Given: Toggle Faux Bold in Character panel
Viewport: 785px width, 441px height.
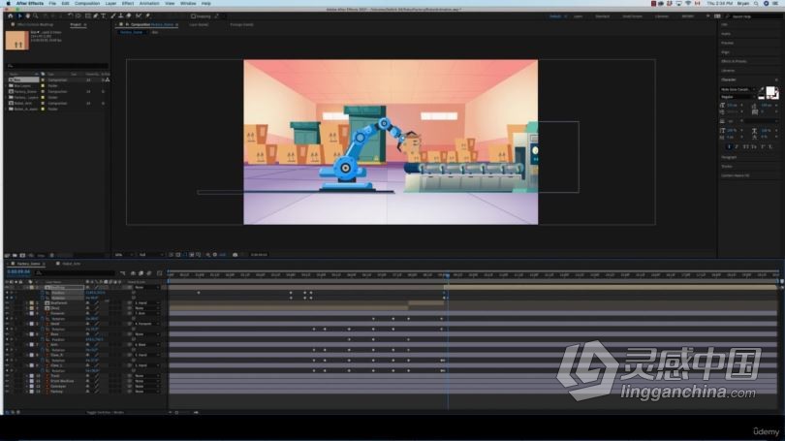Looking at the screenshot, I should click(729, 146).
